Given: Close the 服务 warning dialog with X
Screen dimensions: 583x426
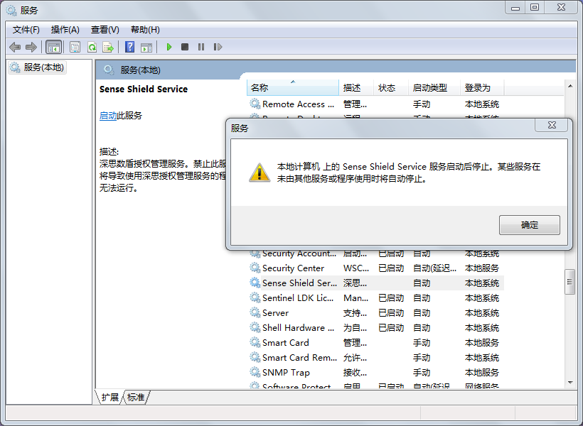Looking at the screenshot, I should point(552,126).
